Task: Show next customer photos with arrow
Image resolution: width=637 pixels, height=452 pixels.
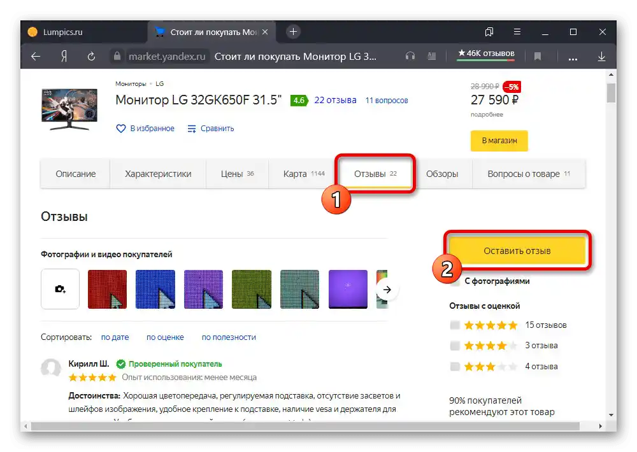Action: pyautogui.click(x=387, y=290)
